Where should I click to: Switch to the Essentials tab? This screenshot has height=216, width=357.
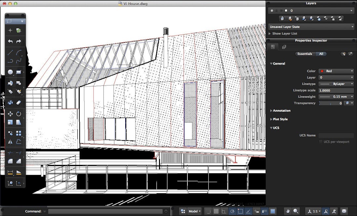coord(304,54)
